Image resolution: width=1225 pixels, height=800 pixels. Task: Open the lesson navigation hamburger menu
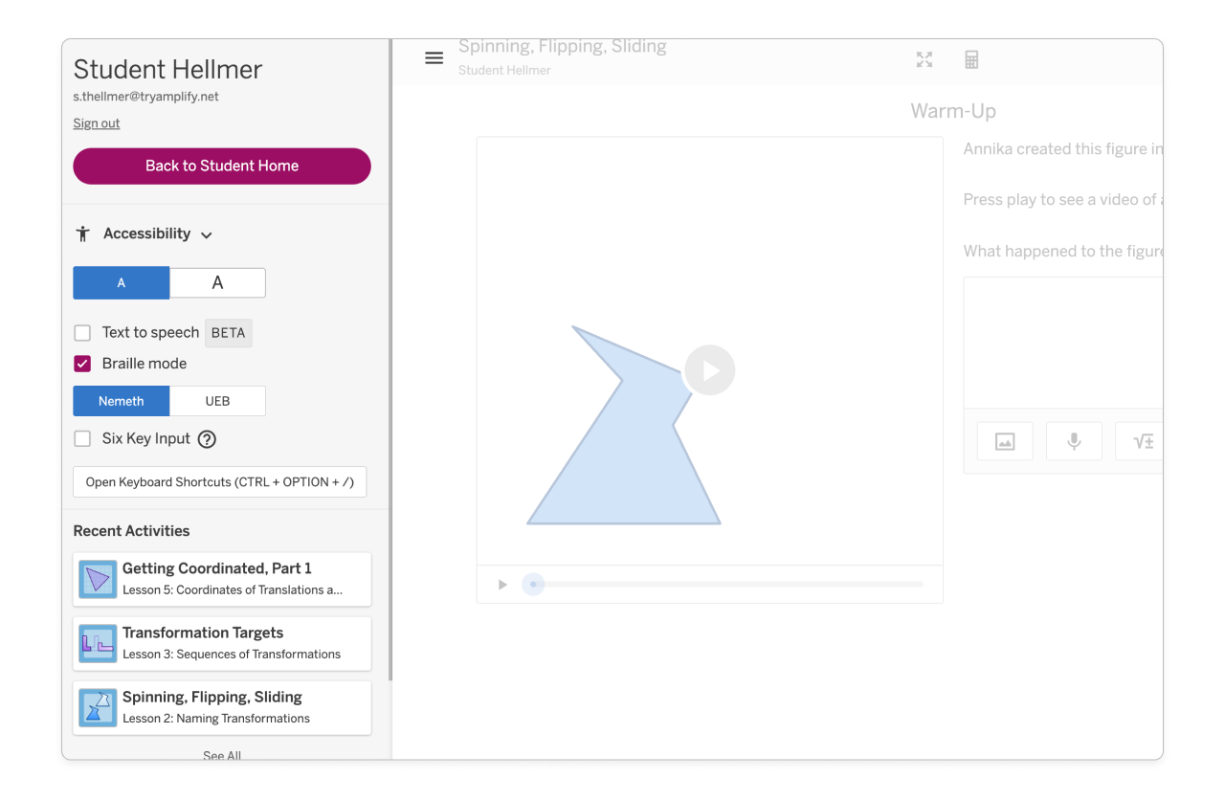[x=434, y=57]
